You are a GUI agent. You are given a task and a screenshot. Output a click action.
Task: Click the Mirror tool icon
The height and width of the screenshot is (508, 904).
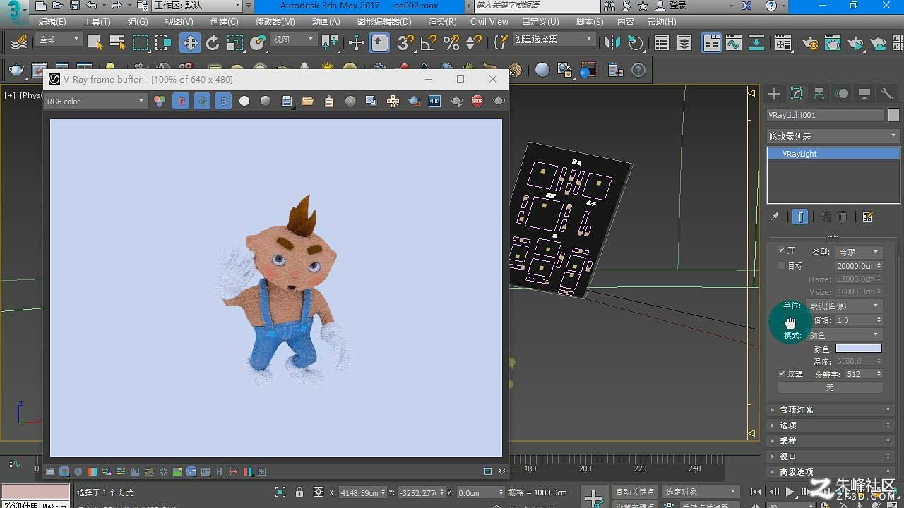coord(613,43)
